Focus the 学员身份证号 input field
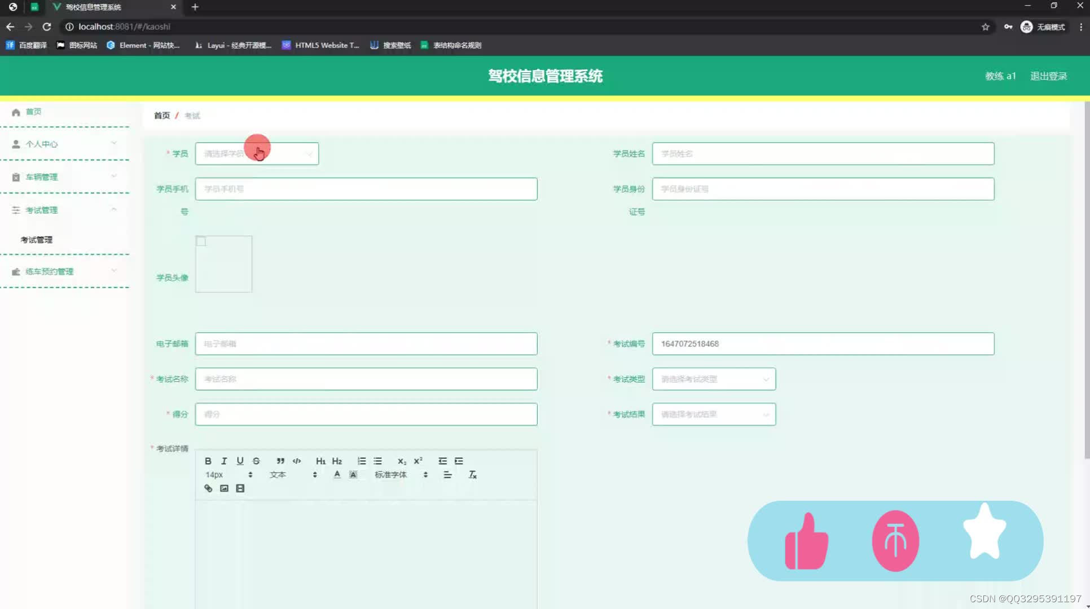1090x609 pixels. tap(823, 189)
